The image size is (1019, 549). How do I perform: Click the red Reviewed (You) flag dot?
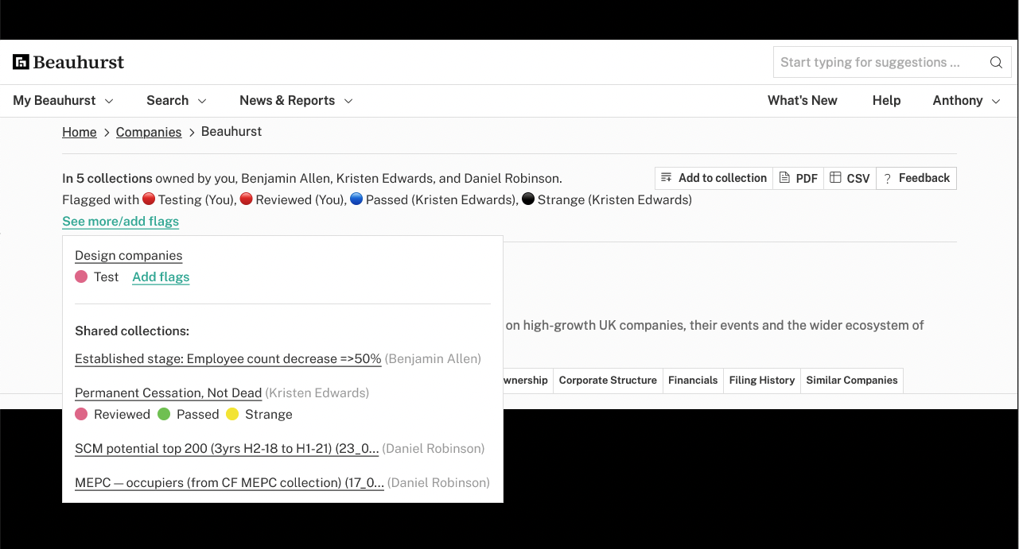246,199
